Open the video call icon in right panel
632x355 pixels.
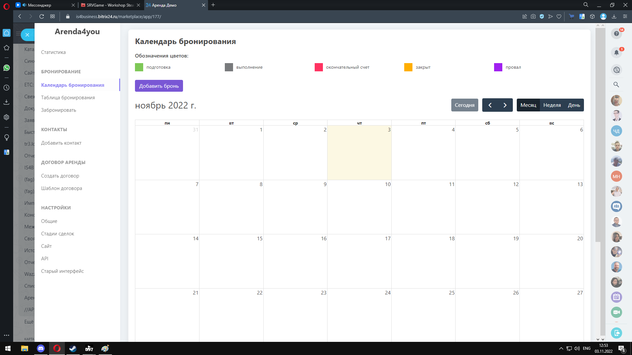point(616,312)
